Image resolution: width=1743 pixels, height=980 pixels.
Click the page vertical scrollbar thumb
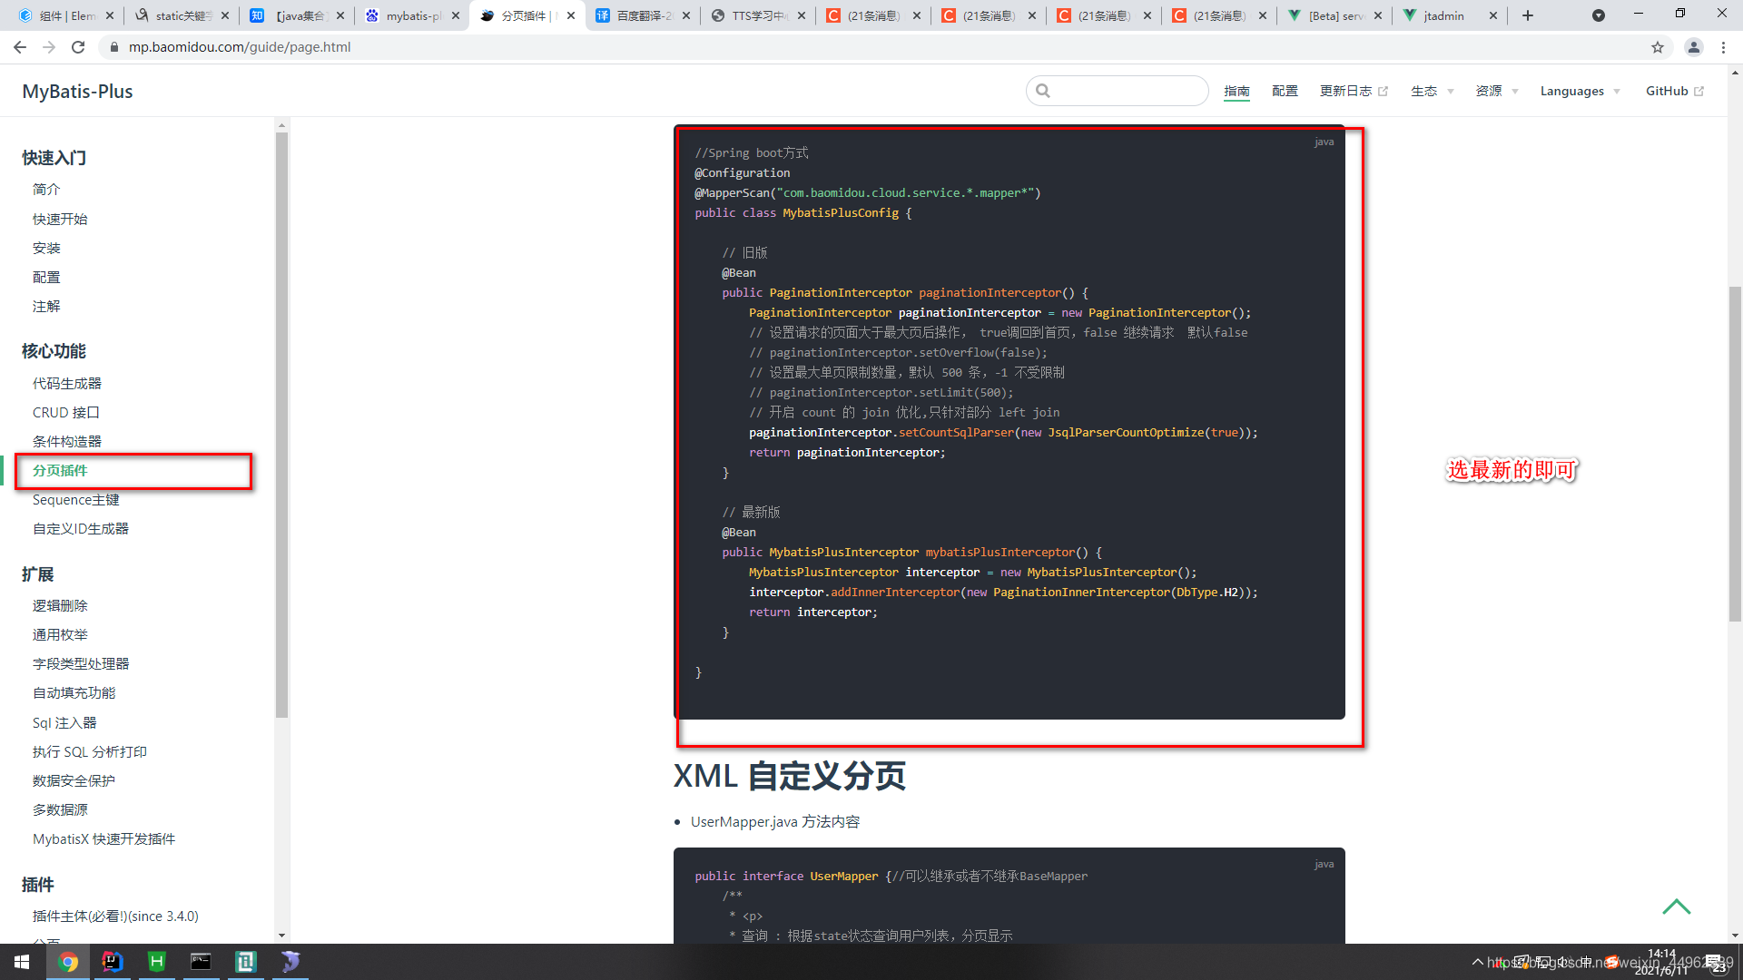point(1735,454)
